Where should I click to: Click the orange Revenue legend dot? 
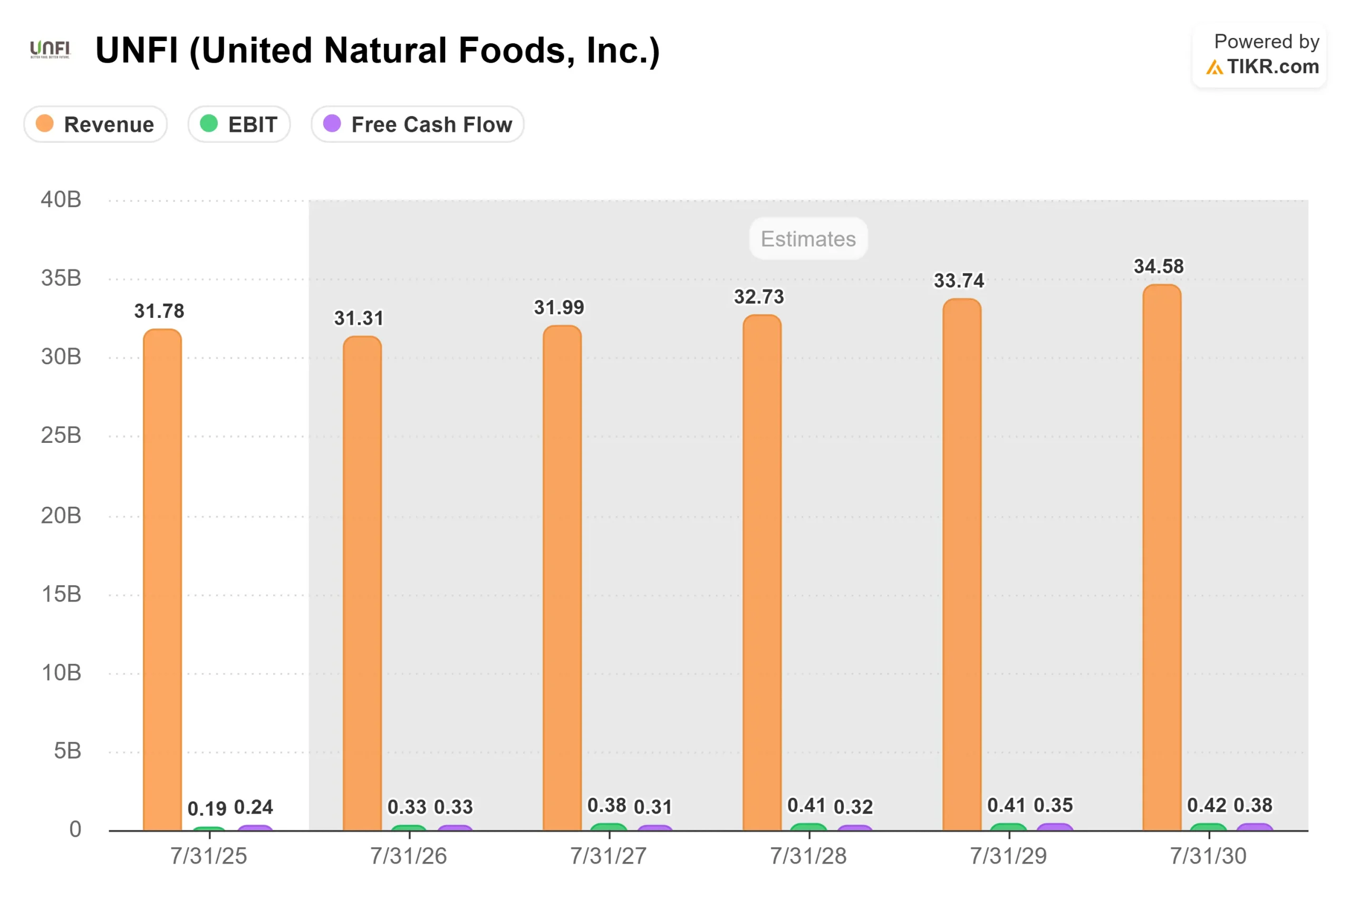pyautogui.click(x=45, y=123)
